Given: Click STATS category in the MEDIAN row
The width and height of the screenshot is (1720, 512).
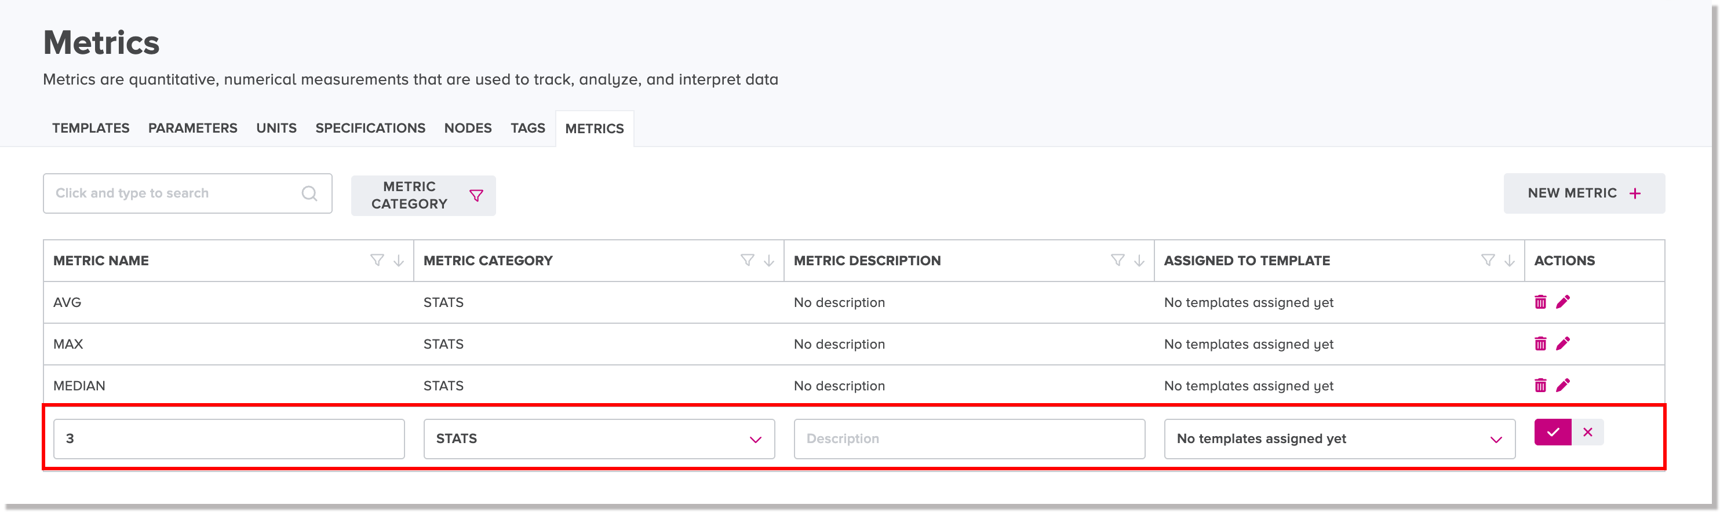Looking at the screenshot, I should point(443,386).
